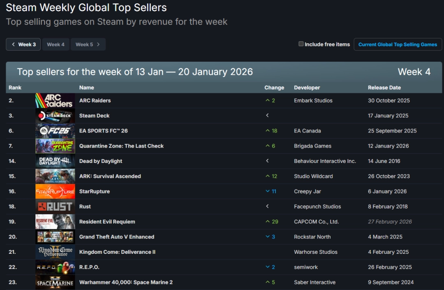
Task: Sort the list by Change column header
Action: (x=274, y=88)
